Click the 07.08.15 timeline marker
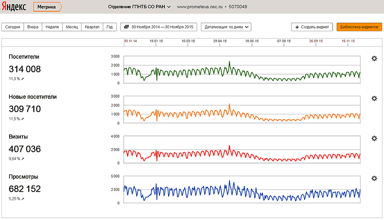The height and width of the screenshot is (220, 384). coord(284,41)
